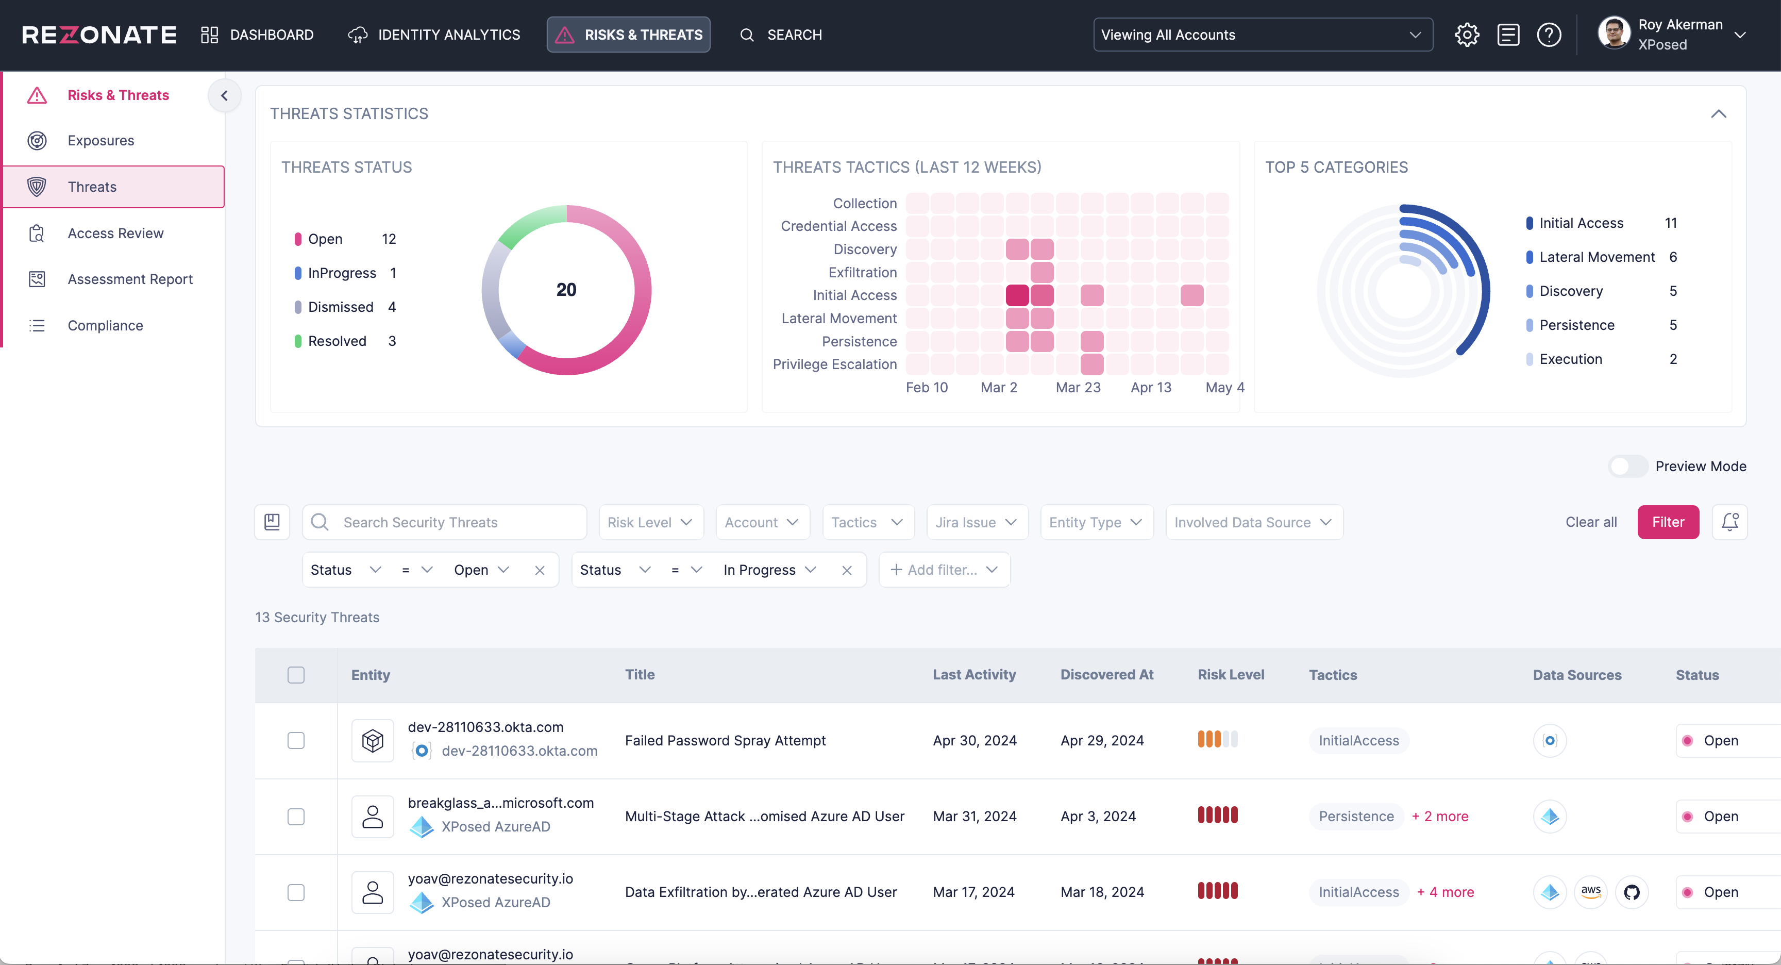This screenshot has width=1781, height=965.
Task: Check the select-all checkbox in table header
Action: coord(296,675)
